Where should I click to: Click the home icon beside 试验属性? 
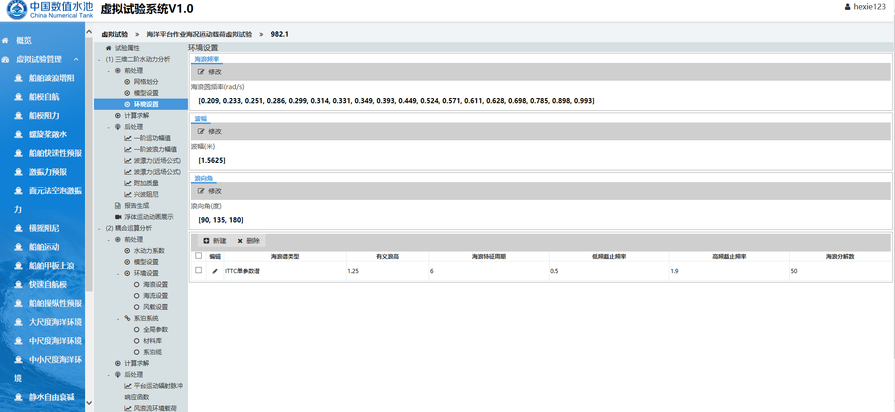pyautogui.click(x=109, y=48)
